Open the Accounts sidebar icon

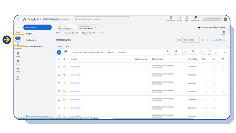(18, 38)
